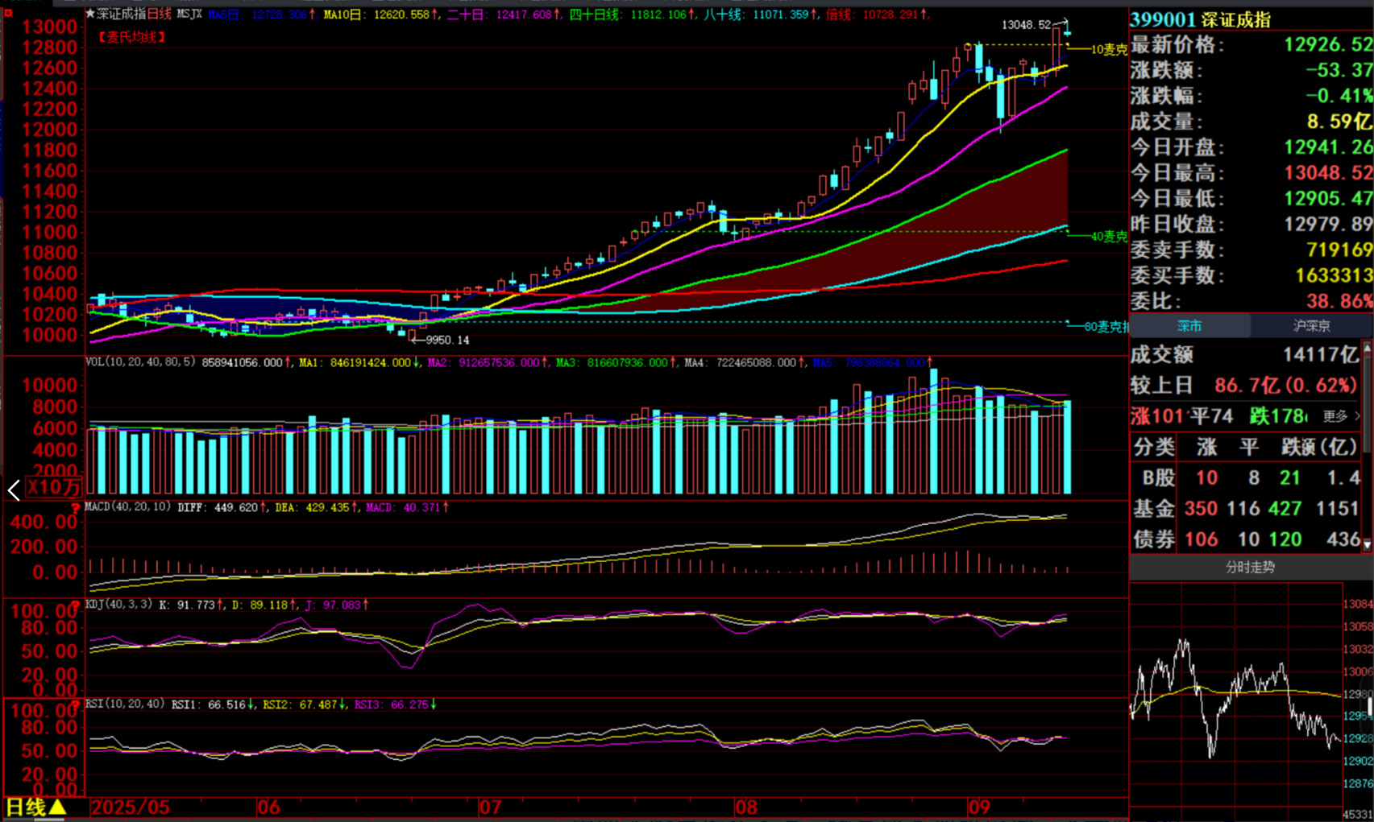The width and height of the screenshot is (1374, 822).
Task: Click the 2025/05 date marker on timeline
Action: coord(131,808)
